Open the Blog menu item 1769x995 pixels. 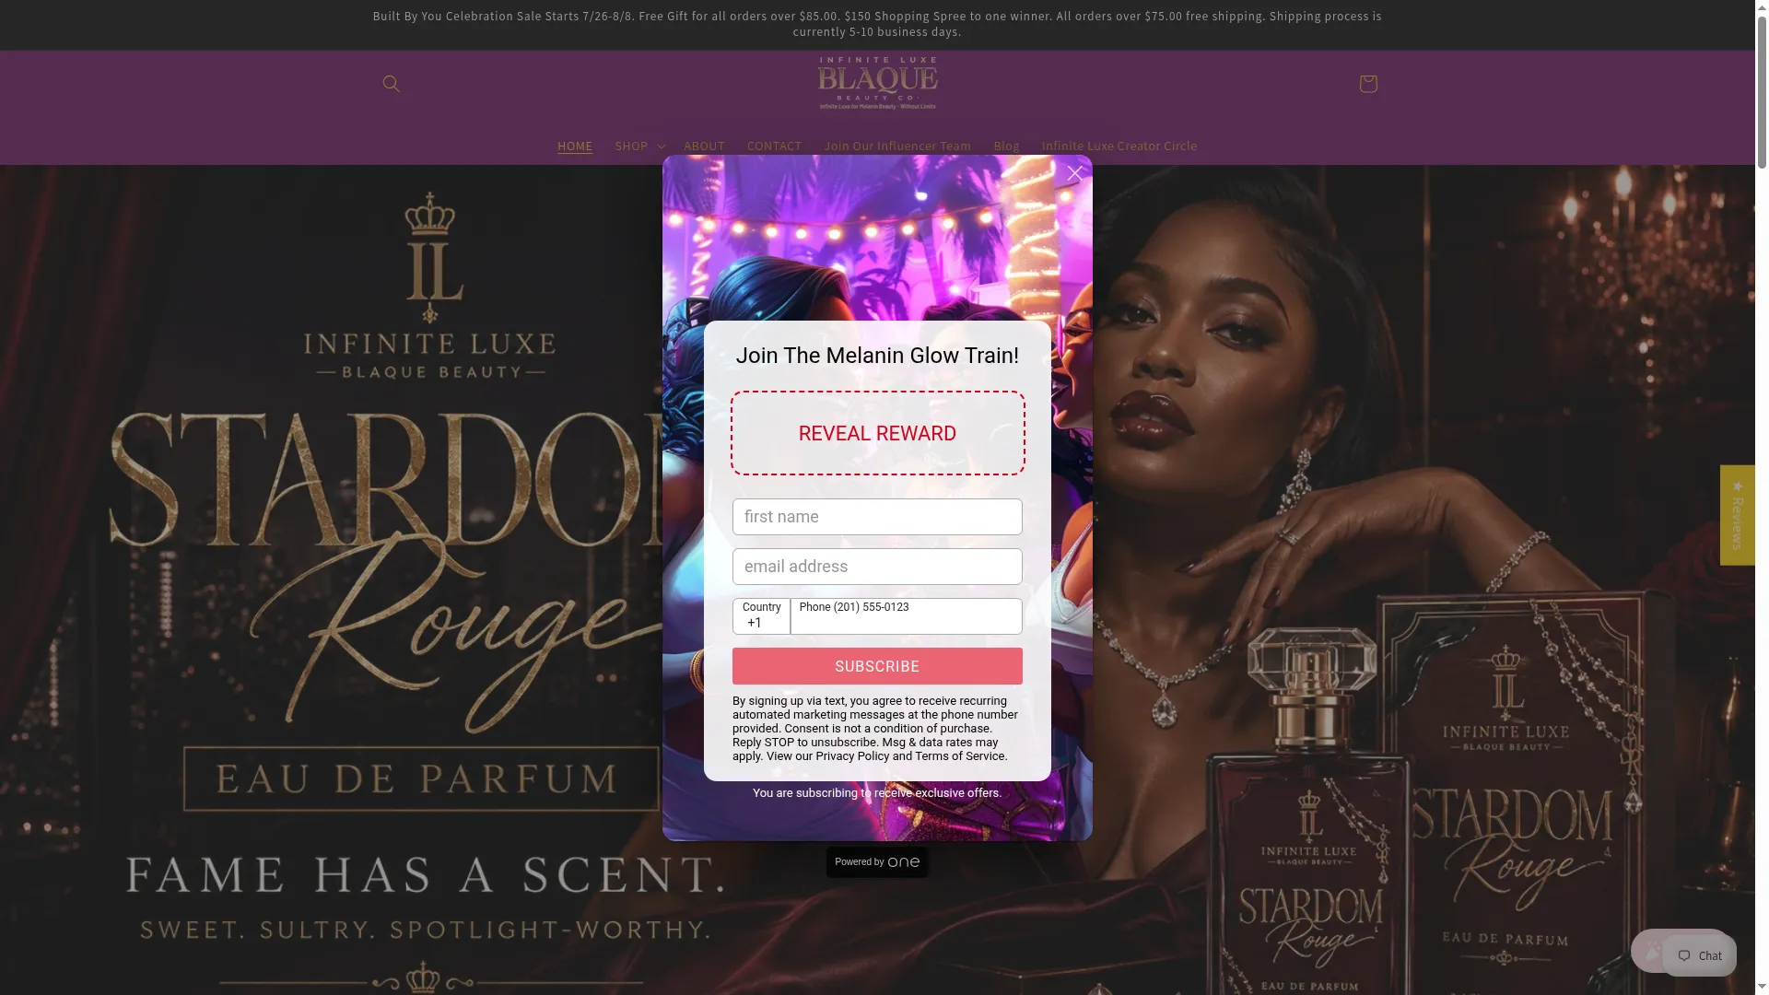tap(1006, 146)
